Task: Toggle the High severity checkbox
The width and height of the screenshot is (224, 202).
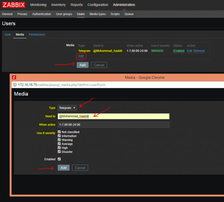Action: pos(59,148)
